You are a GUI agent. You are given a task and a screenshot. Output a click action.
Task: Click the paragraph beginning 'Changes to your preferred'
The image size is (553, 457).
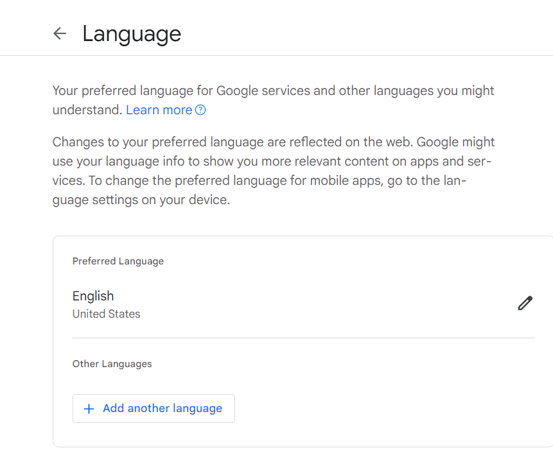click(274, 171)
